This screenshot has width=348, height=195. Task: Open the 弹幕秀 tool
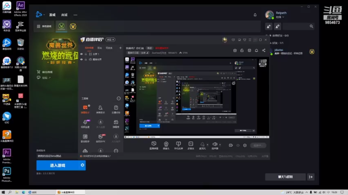[116, 124]
